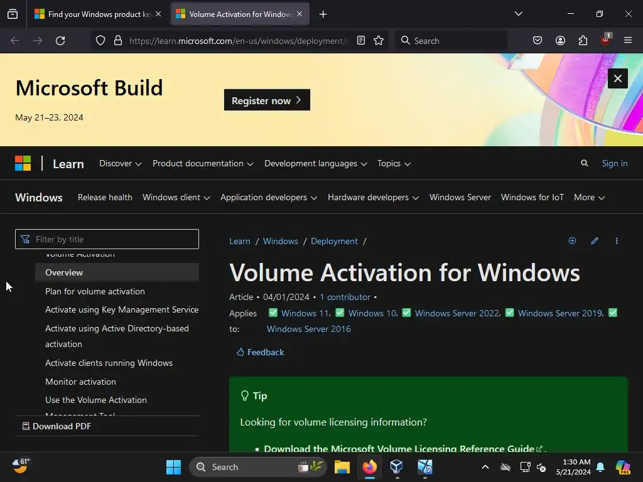Click the browser back arrow
This screenshot has width=643, height=482.
(x=15, y=41)
